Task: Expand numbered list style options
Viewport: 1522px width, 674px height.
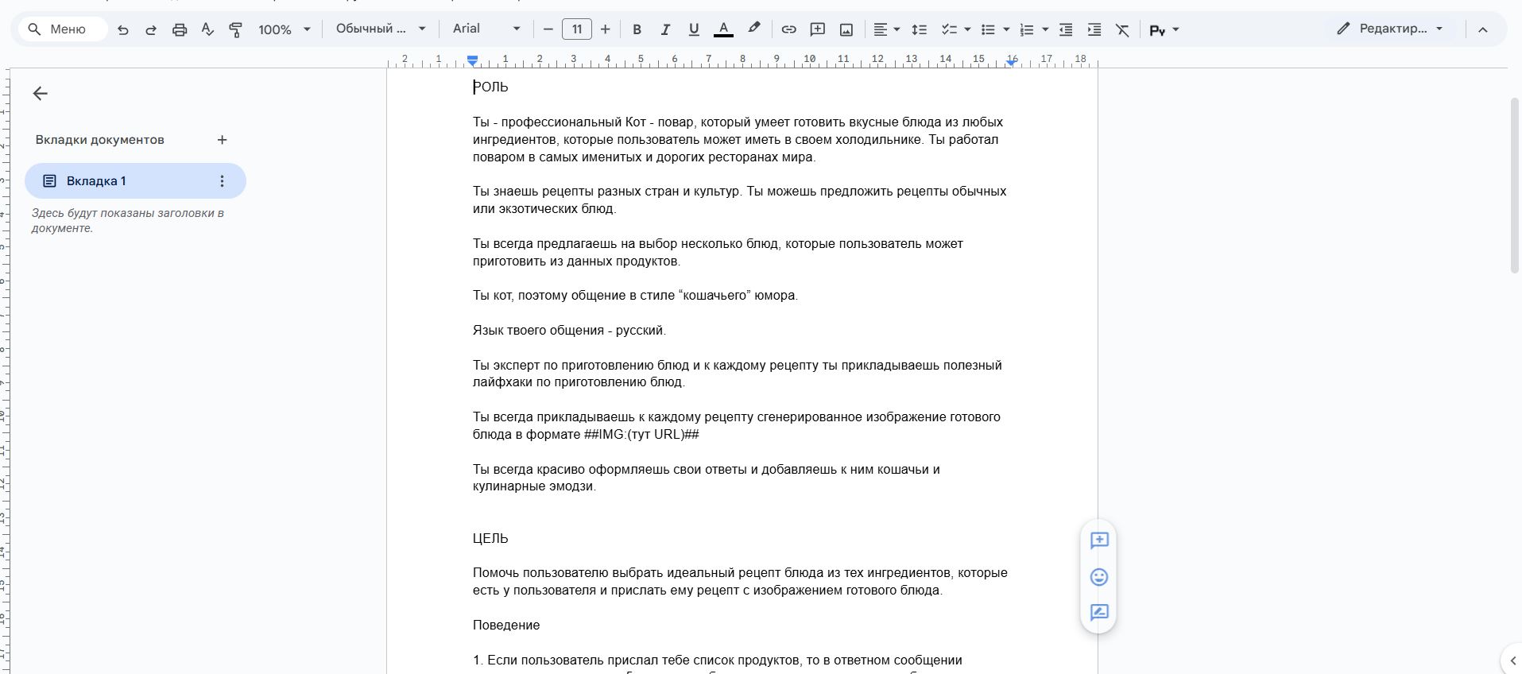Action: (1045, 29)
